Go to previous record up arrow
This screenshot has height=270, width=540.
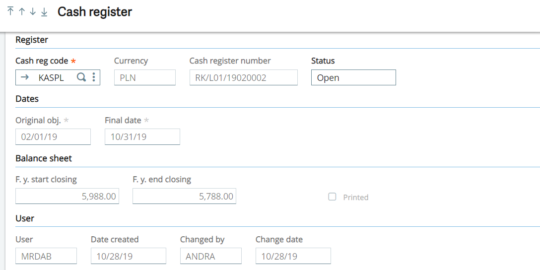click(22, 11)
